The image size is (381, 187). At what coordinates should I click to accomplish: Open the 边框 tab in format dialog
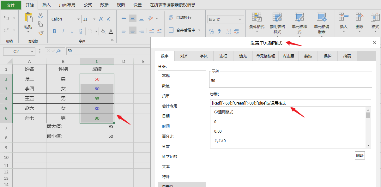pyautogui.click(x=223, y=56)
